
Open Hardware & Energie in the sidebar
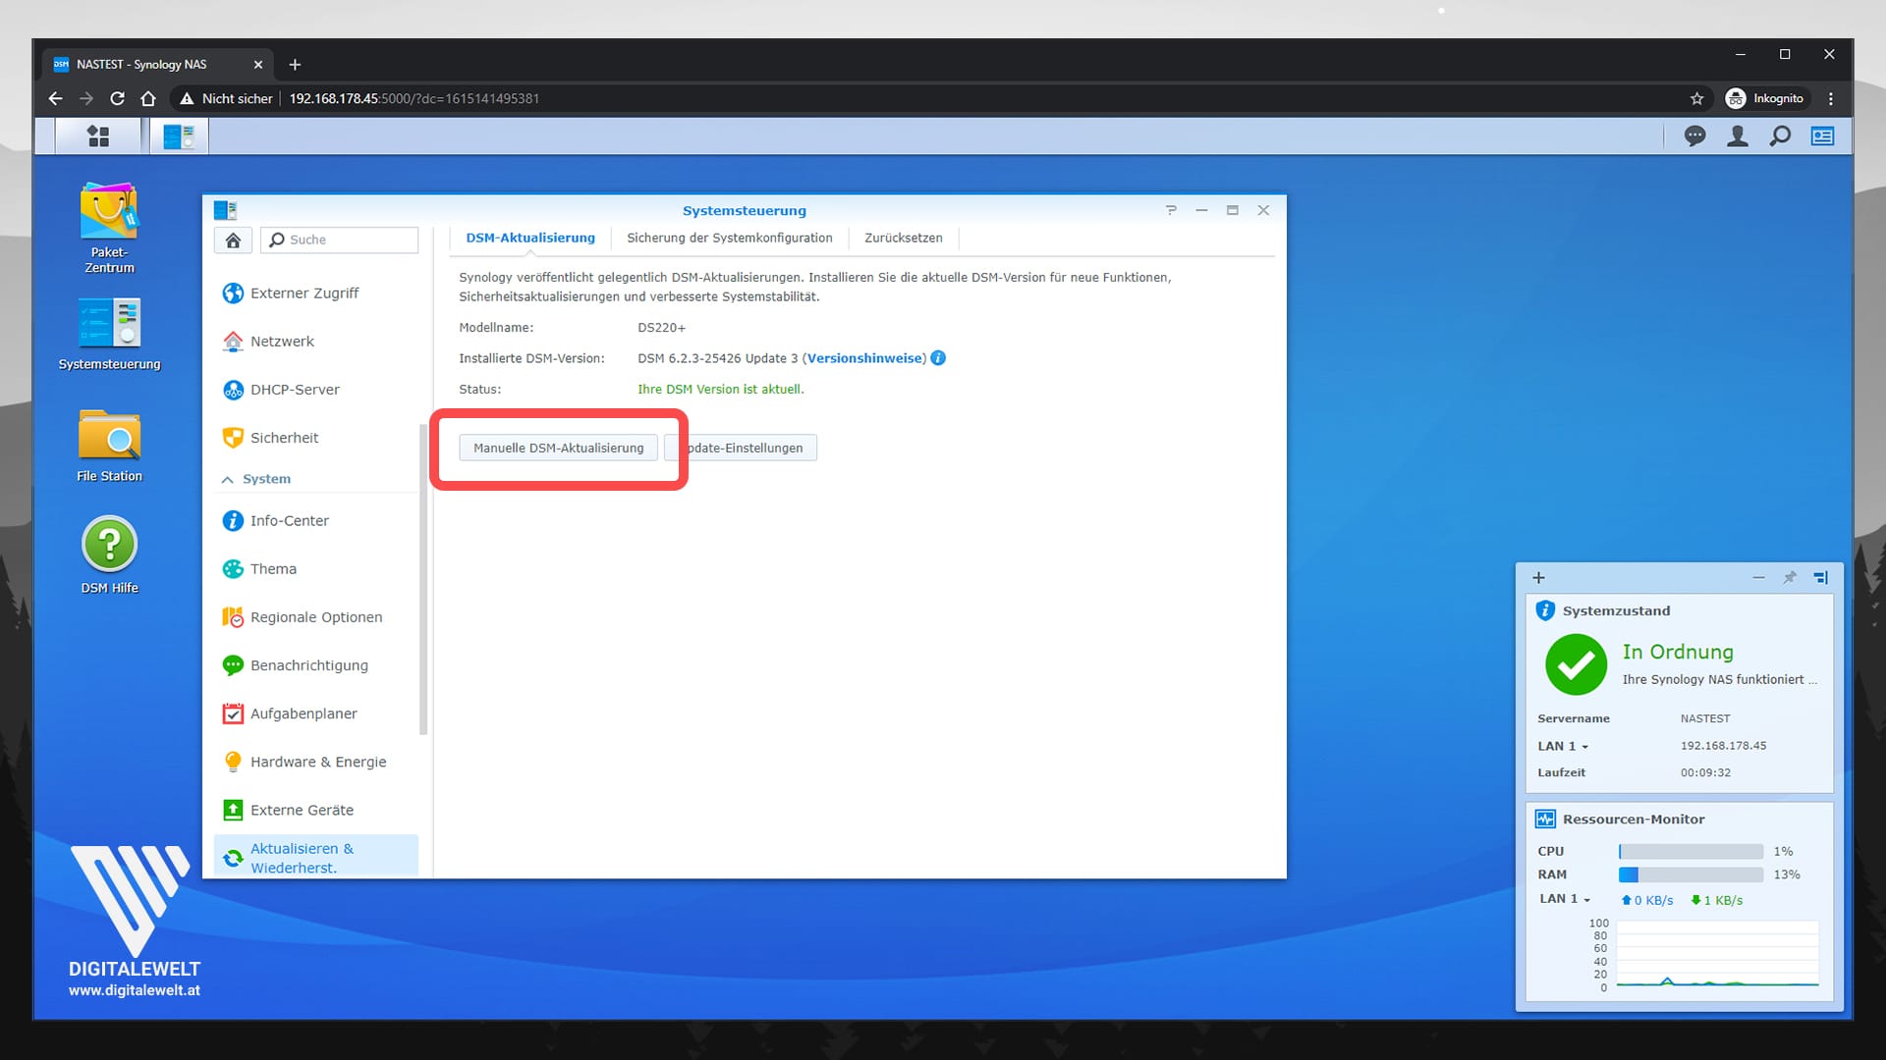point(316,762)
